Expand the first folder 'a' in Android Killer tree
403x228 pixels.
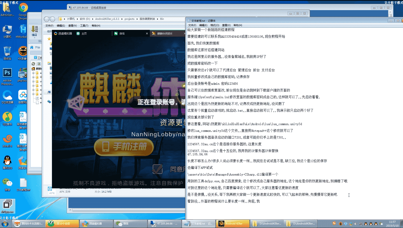point(33,73)
